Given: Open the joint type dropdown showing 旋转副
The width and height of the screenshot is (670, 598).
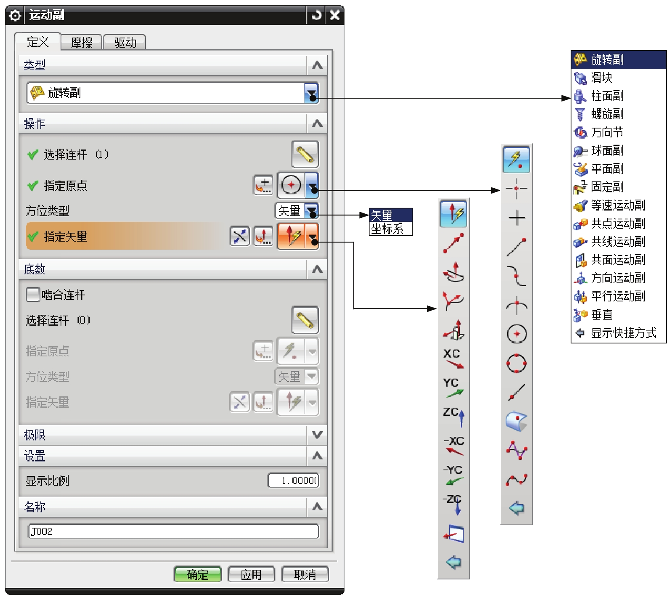Looking at the screenshot, I should [x=311, y=93].
